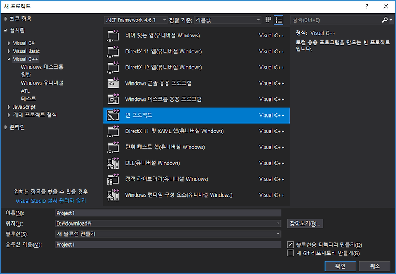The height and width of the screenshot is (274, 396).
Task: Click the 빈 프로젝트 template icon
Action: [x=113, y=115]
